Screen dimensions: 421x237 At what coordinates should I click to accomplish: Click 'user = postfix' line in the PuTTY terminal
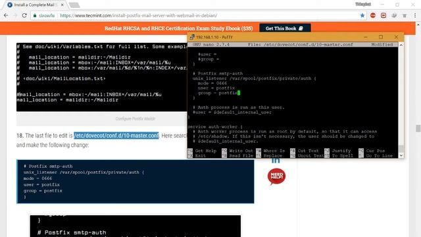pyautogui.click(x=216, y=88)
